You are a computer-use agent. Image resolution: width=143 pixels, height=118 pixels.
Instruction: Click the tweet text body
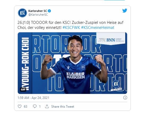[x=70, y=25]
